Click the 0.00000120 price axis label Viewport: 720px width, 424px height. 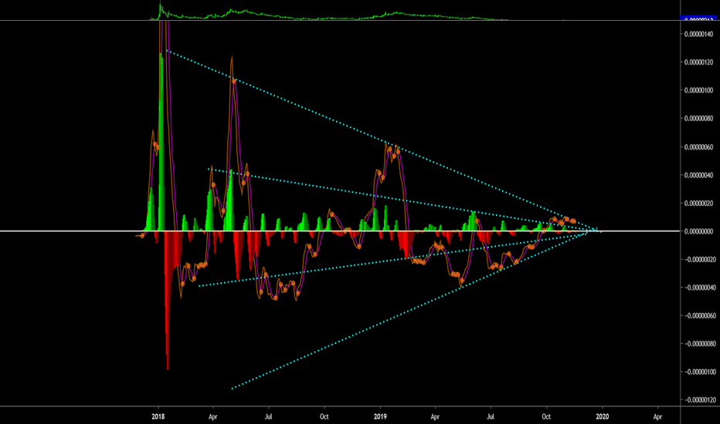click(699, 62)
